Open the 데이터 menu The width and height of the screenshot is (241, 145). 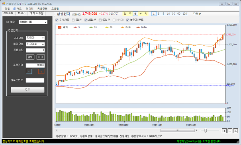coord(29,9)
